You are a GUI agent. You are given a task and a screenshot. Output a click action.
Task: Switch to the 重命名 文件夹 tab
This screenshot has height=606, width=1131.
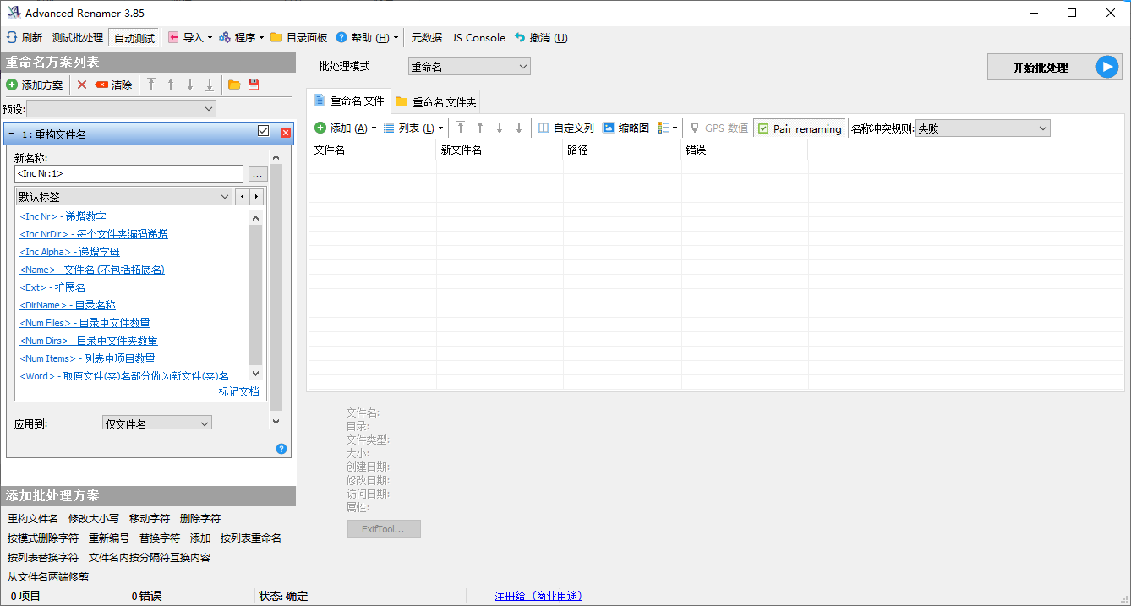(436, 102)
